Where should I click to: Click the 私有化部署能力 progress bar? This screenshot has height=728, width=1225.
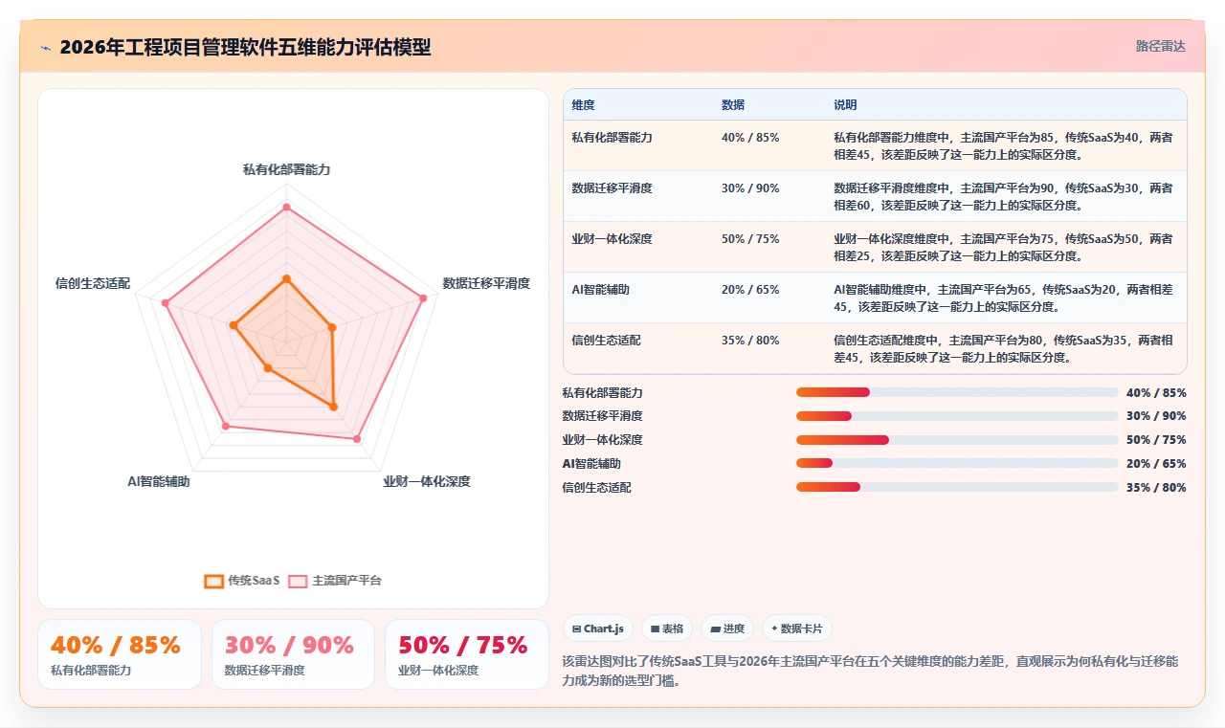tap(957, 392)
